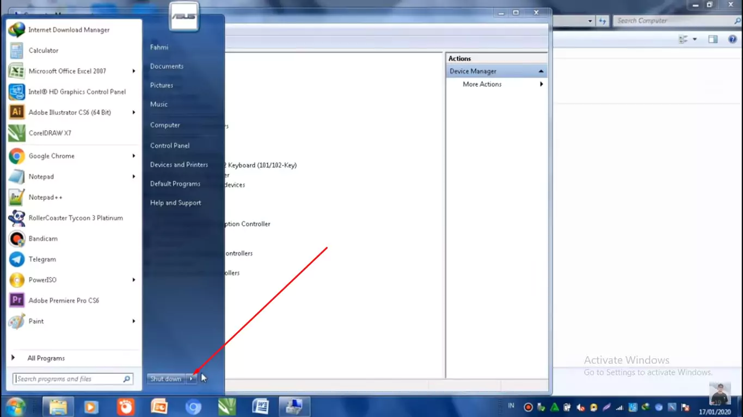Open Pictures from the Start menu
The width and height of the screenshot is (743, 417).
[162, 85]
